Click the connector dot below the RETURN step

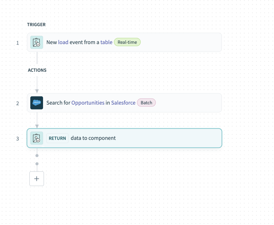[37, 155]
